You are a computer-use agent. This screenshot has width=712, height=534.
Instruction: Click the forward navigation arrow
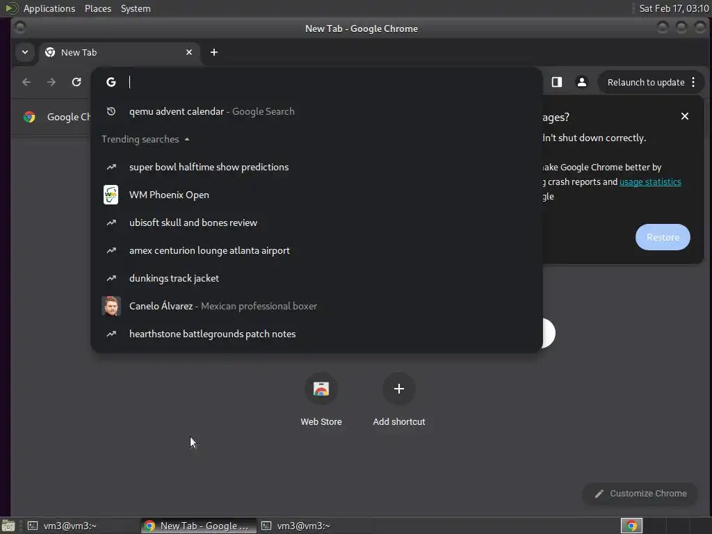51,82
